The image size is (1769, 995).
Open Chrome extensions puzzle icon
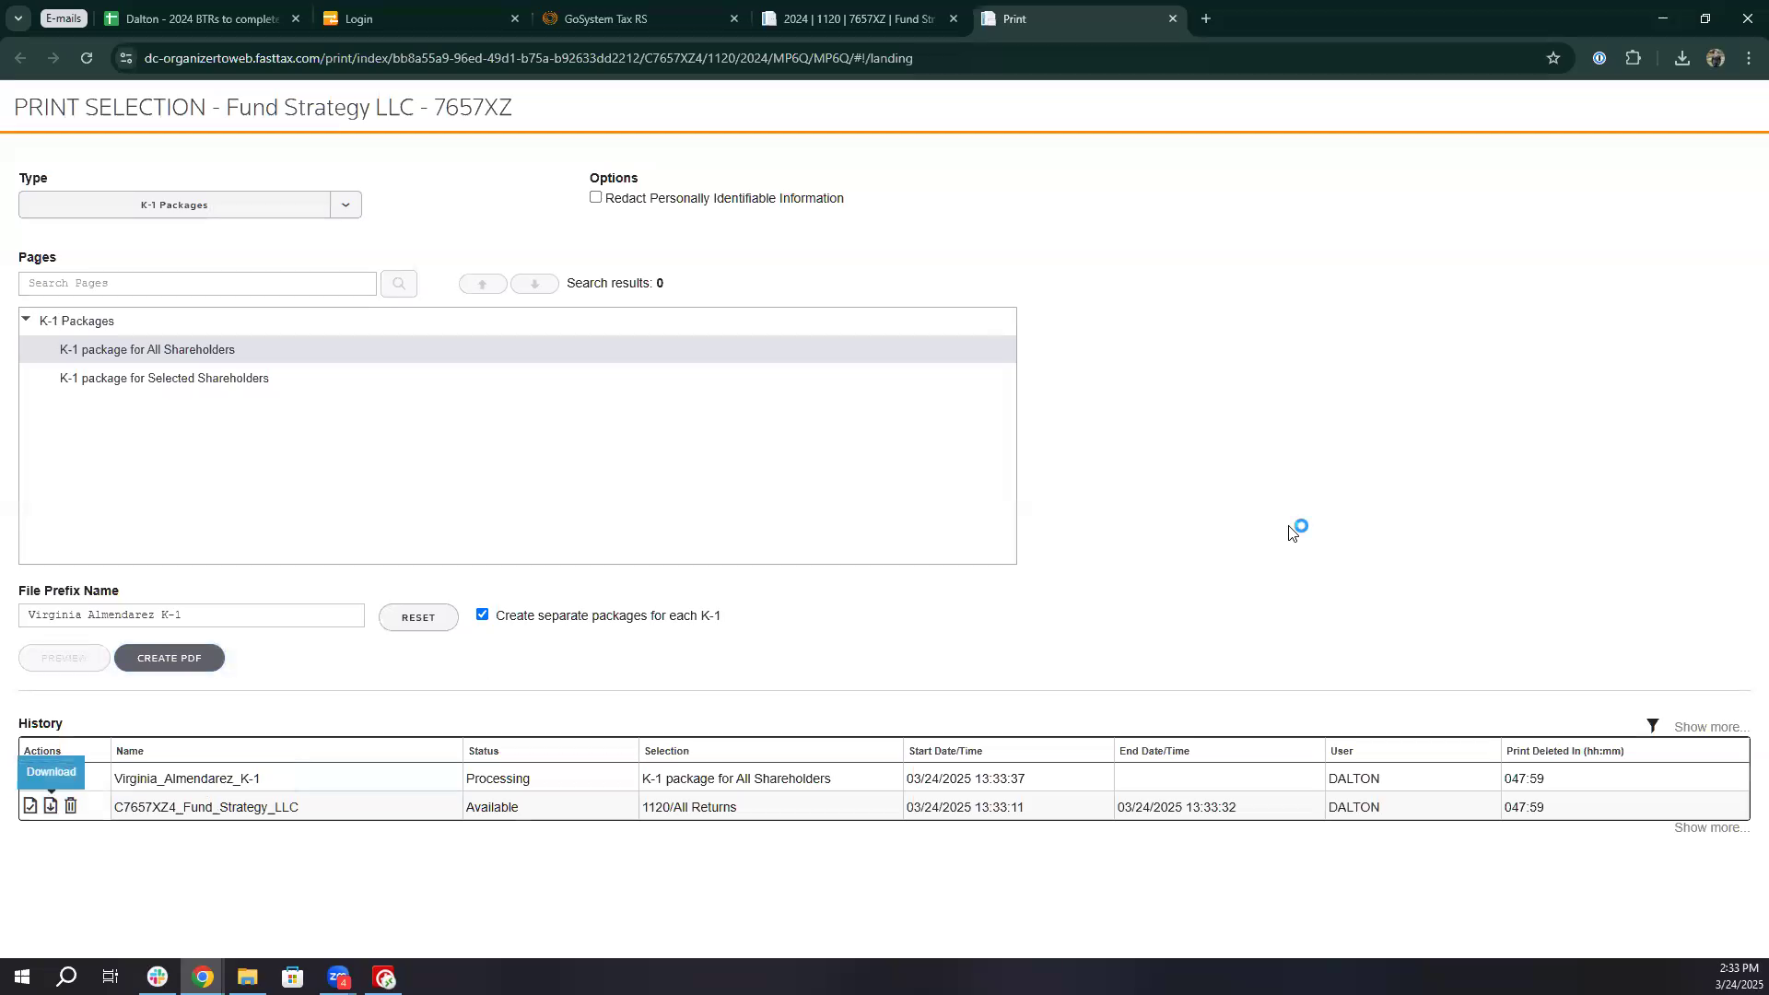(1633, 58)
